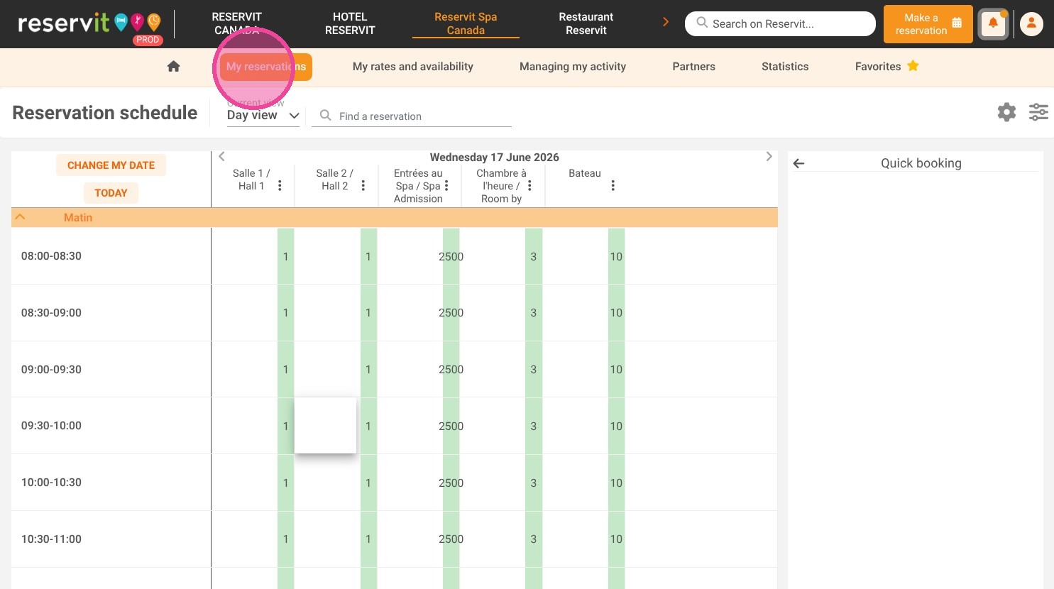This screenshot has width=1054, height=589.
Task: Click the Find a reservation field
Action: [x=412, y=116]
